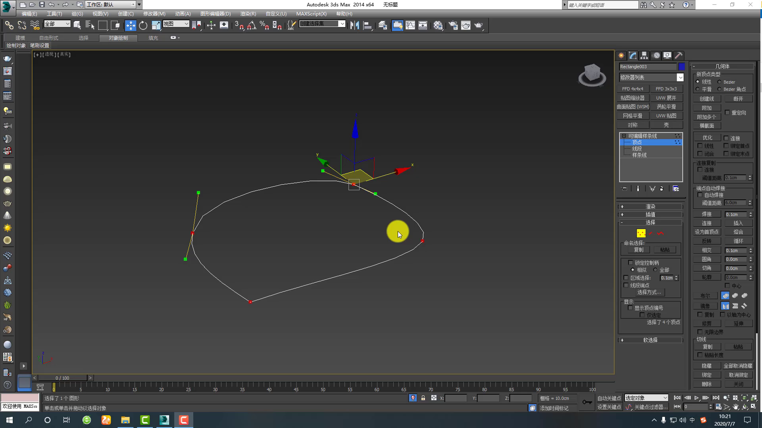The width and height of the screenshot is (762, 428).
Task: Switch to the 自由形式 ribbon tab
Action: (x=48, y=38)
